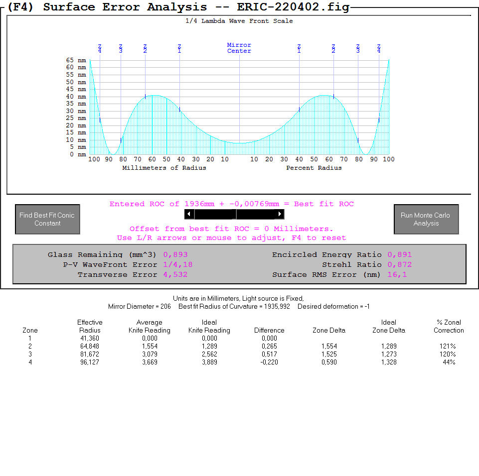Select the Encircled Energy Ratio value 0,891

[400, 254]
